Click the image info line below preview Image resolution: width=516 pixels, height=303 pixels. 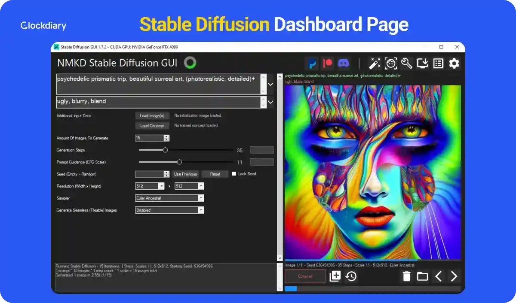tap(350, 265)
